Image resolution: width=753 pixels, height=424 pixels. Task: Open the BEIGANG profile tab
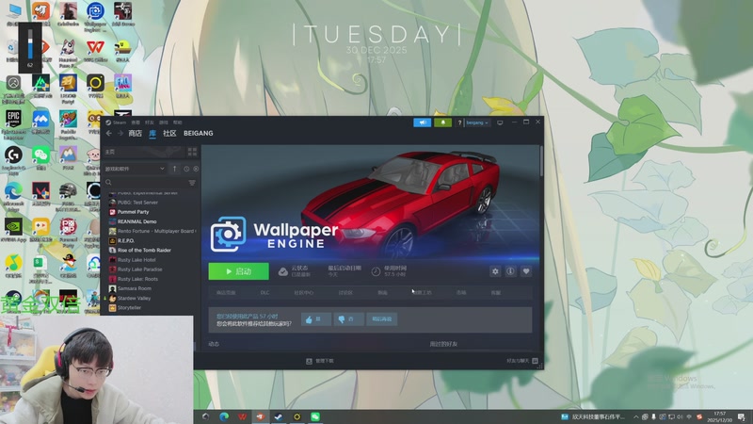pyautogui.click(x=199, y=133)
